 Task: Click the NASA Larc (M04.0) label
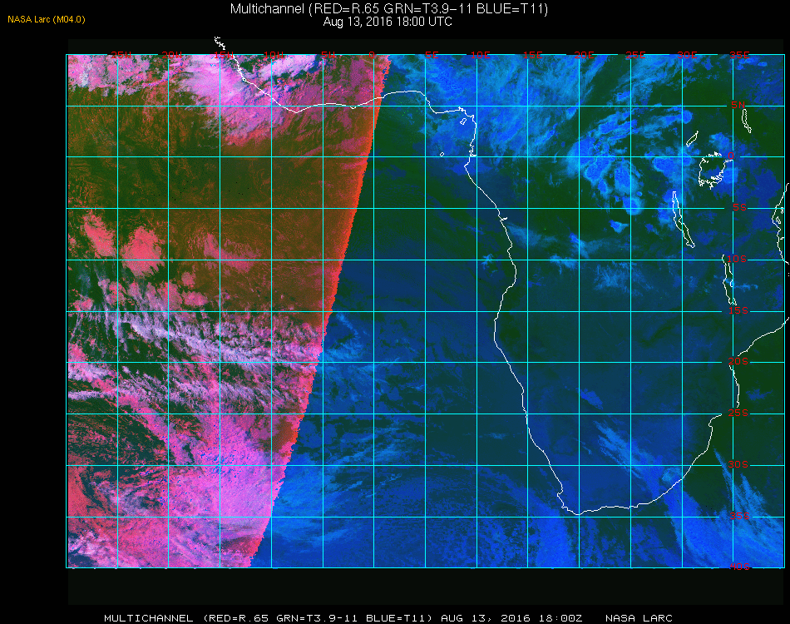[x=47, y=20]
